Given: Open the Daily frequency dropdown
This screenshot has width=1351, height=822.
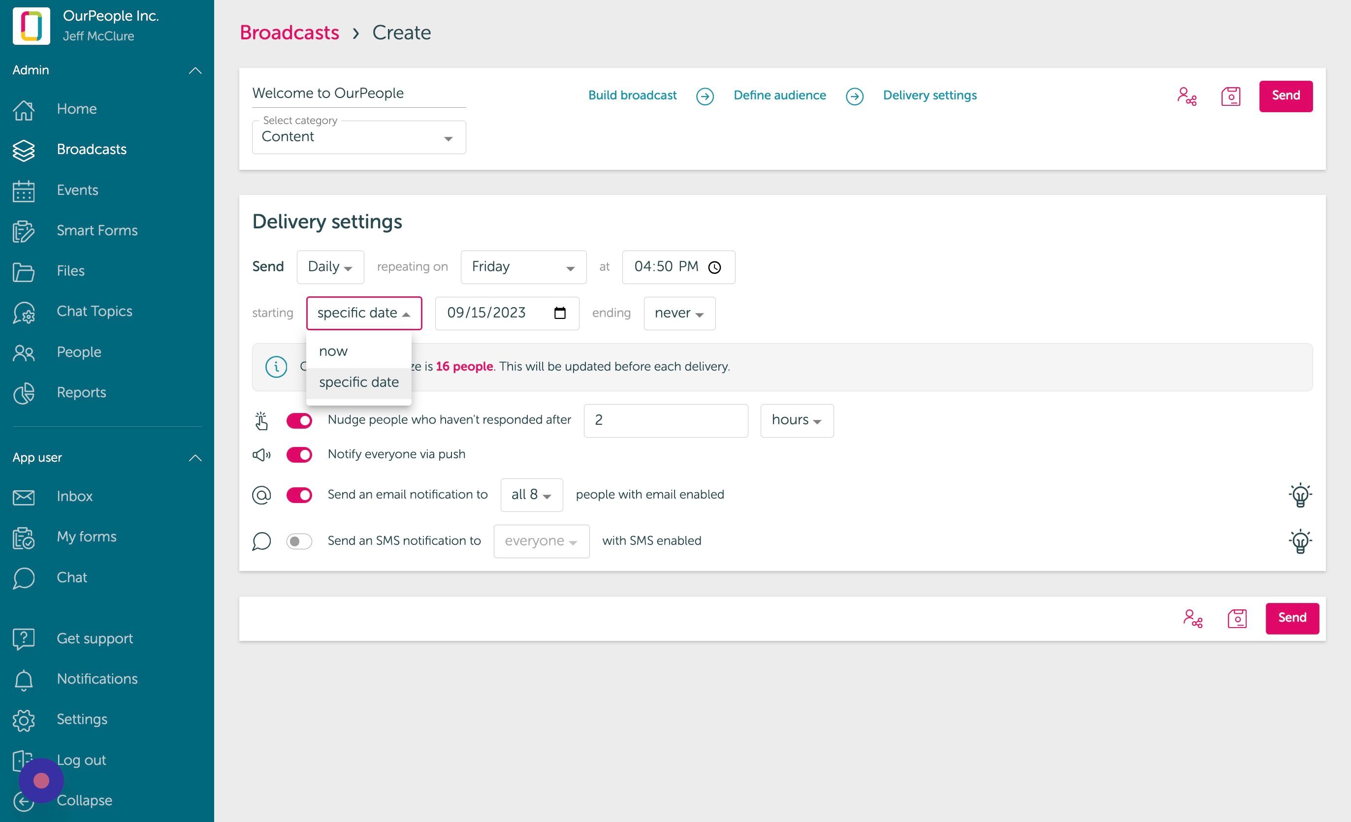Looking at the screenshot, I should 330,267.
